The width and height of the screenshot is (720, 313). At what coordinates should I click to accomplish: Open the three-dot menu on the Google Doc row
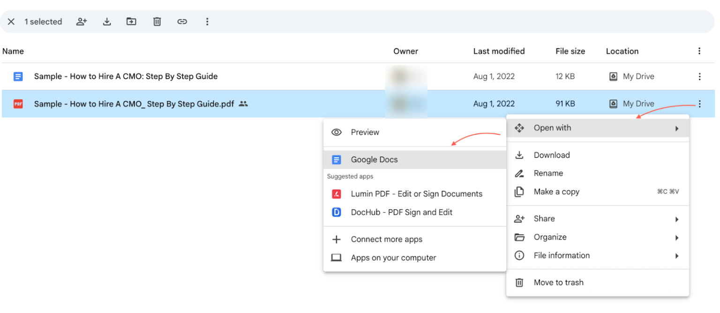pos(699,76)
